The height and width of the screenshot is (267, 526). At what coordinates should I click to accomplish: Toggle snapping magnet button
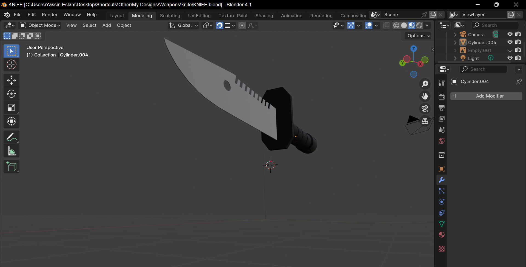click(220, 25)
